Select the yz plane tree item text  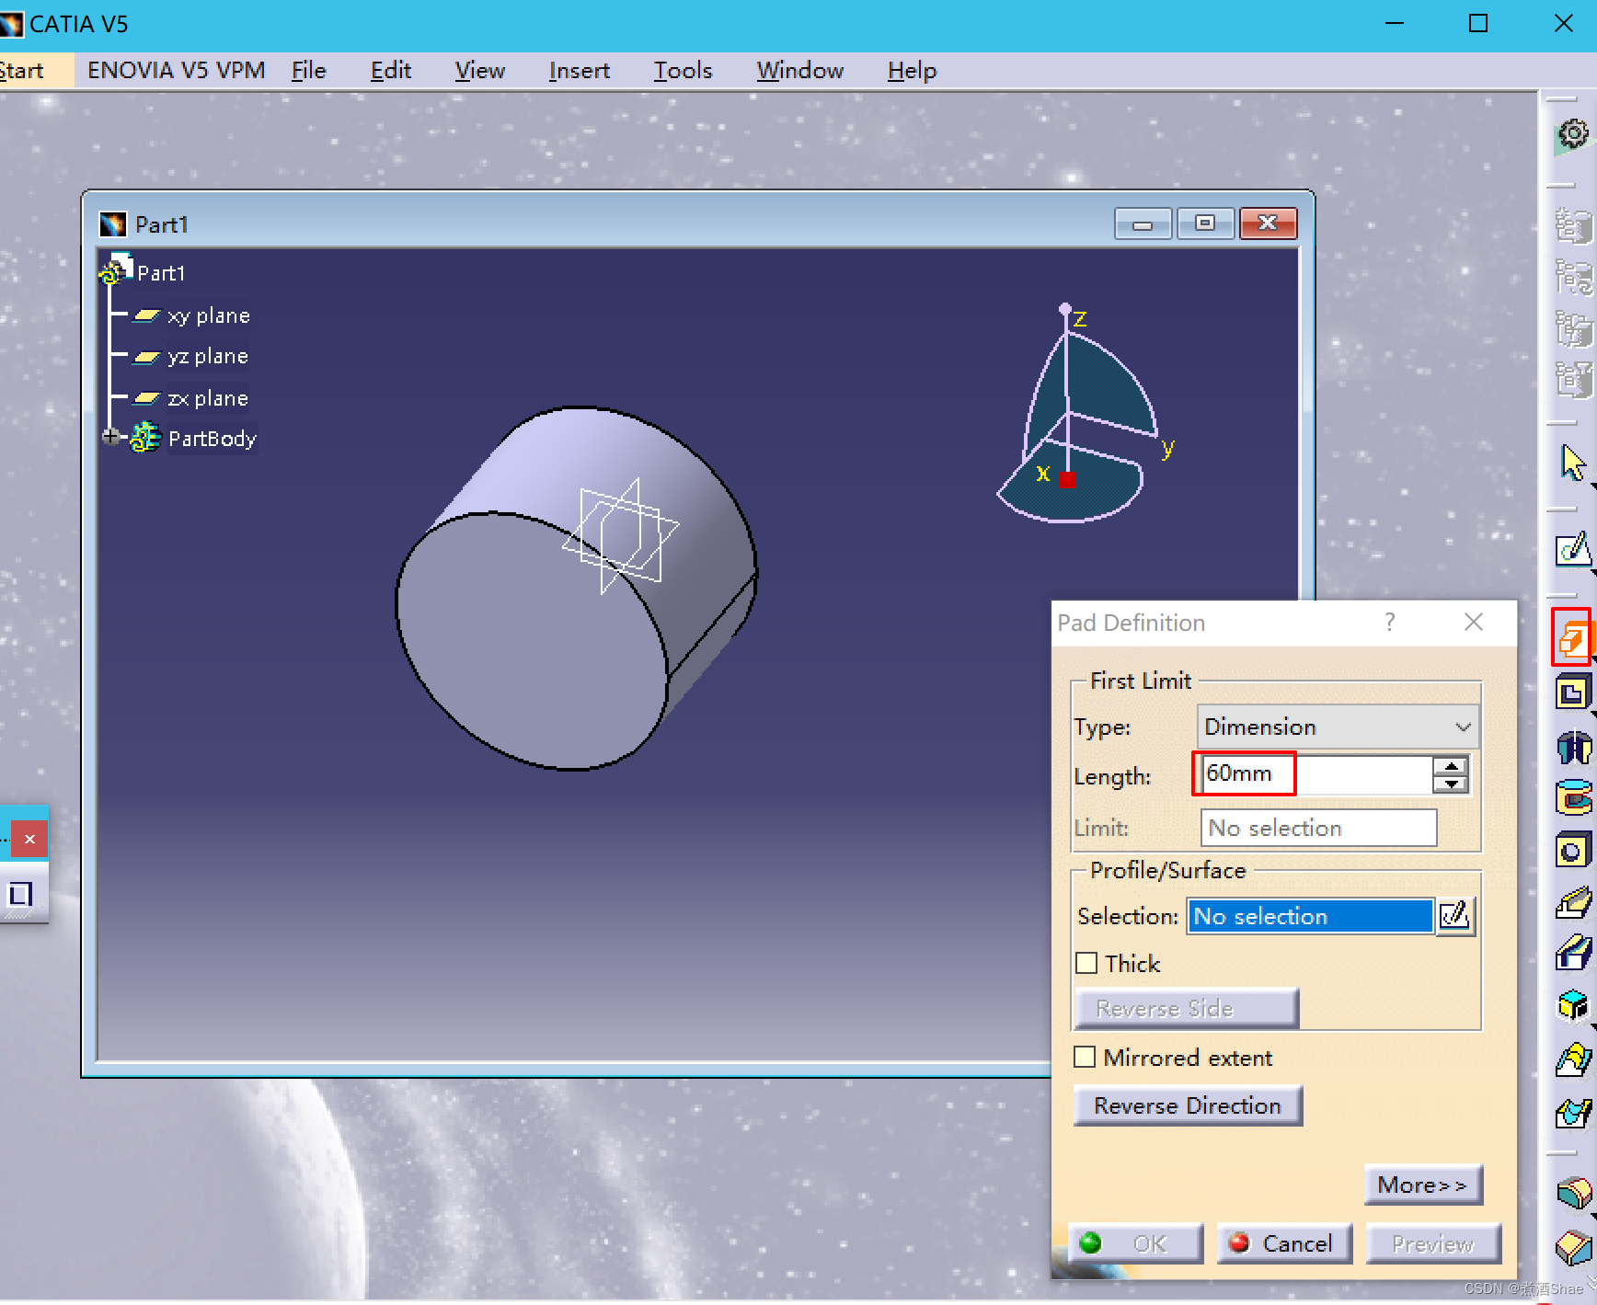pos(208,357)
